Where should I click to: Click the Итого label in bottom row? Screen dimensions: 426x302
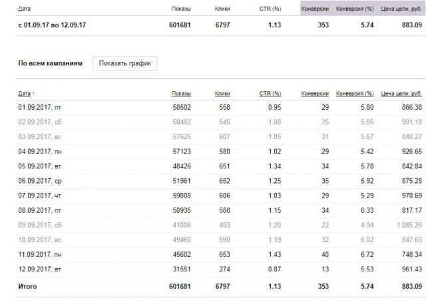(27, 286)
